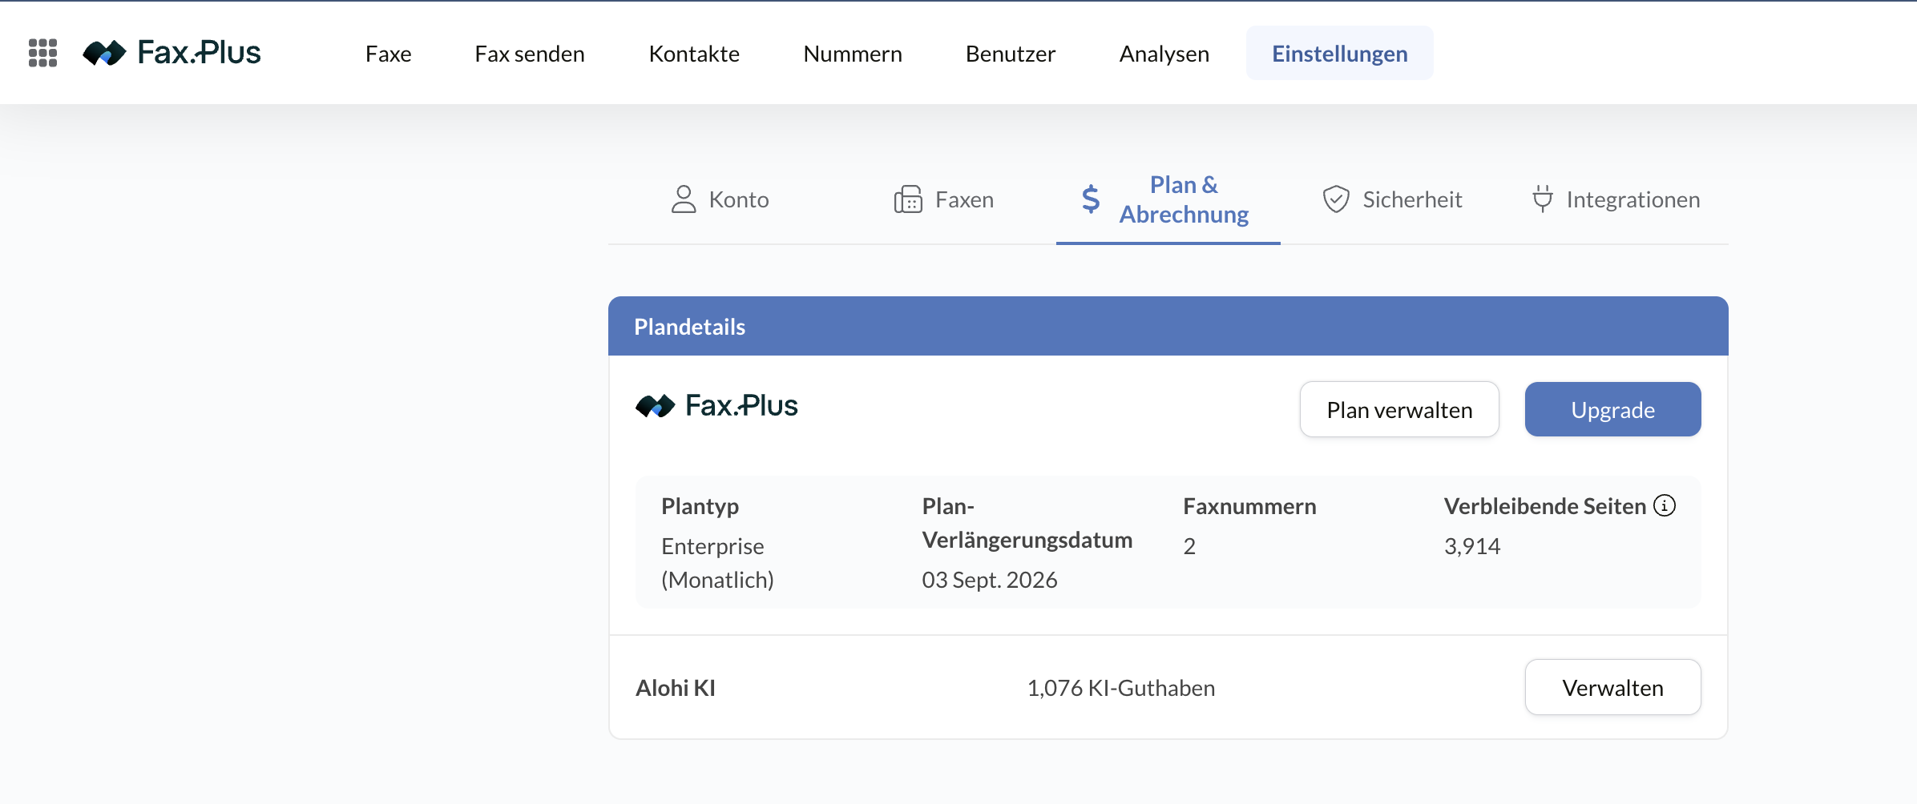Click the Faxnummern label
This screenshot has width=1917, height=804.
click(1249, 506)
